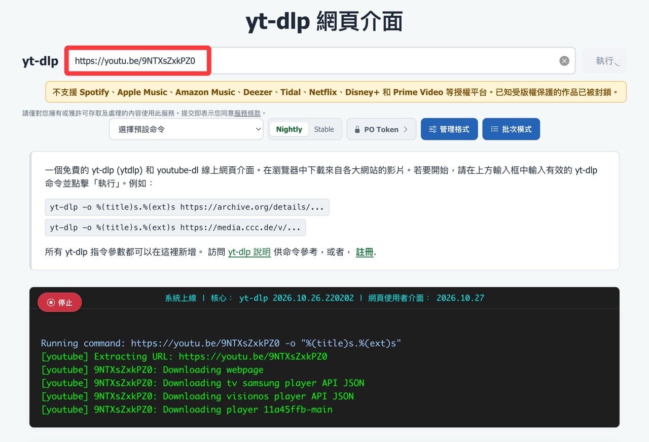Open the 註冊 register link

click(365, 252)
